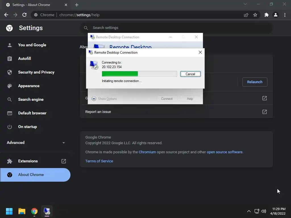Open the Chrome profile avatar
Screen dimensions: 291x218
pos(276,15)
